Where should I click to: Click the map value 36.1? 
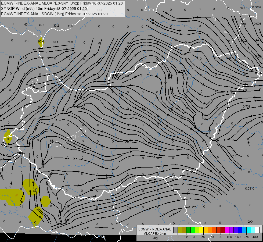(11, 57)
